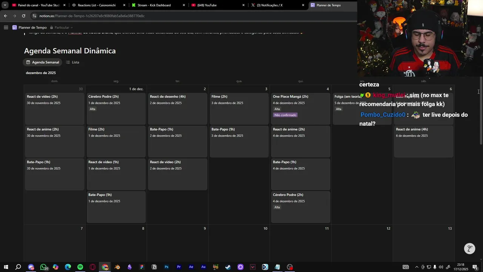This screenshot has width=483, height=272.
Task: Open Discord from the taskbar
Action: pyautogui.click(x=31, y=267)
